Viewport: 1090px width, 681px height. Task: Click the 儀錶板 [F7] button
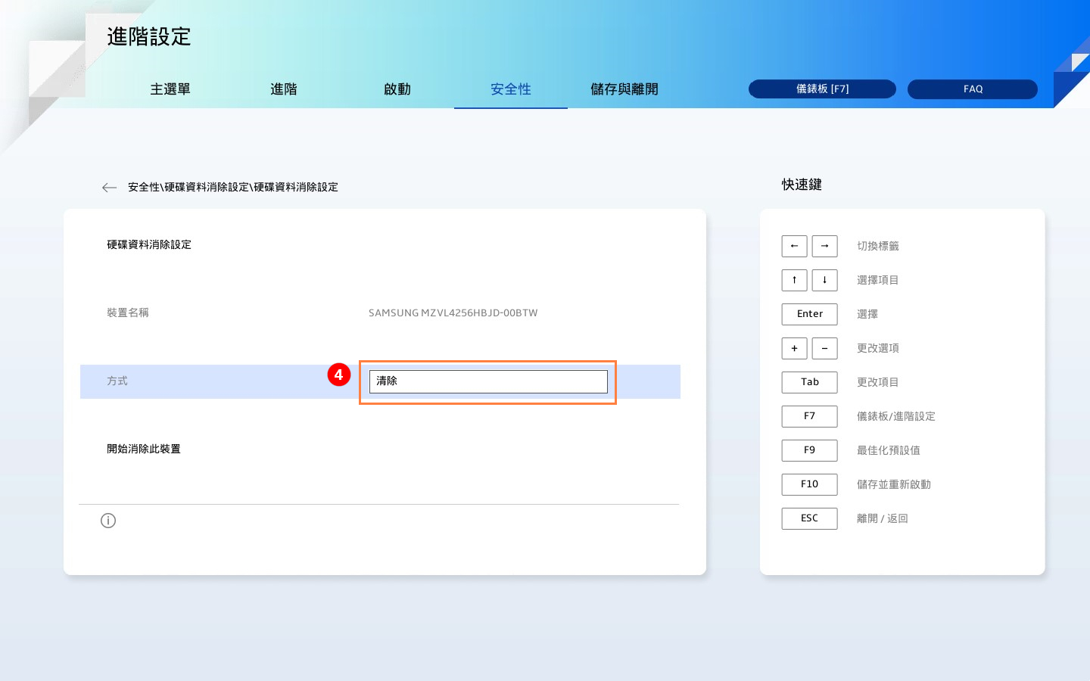[x=822, y=89]
